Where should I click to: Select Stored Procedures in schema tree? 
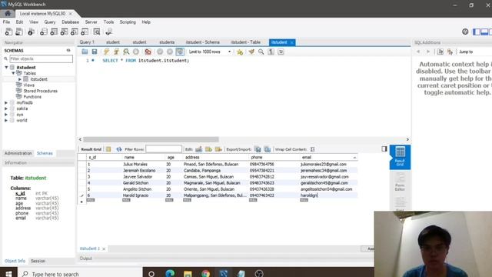(x=40, y=91)
